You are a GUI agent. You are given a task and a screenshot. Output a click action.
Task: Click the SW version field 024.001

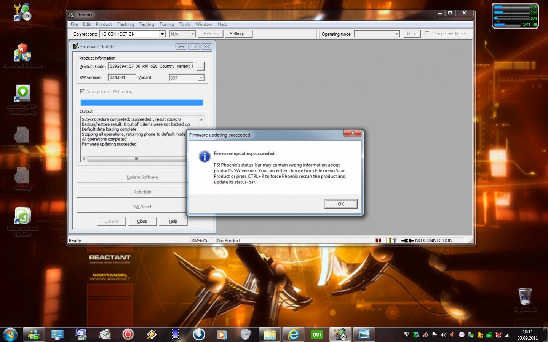[121, 78]
